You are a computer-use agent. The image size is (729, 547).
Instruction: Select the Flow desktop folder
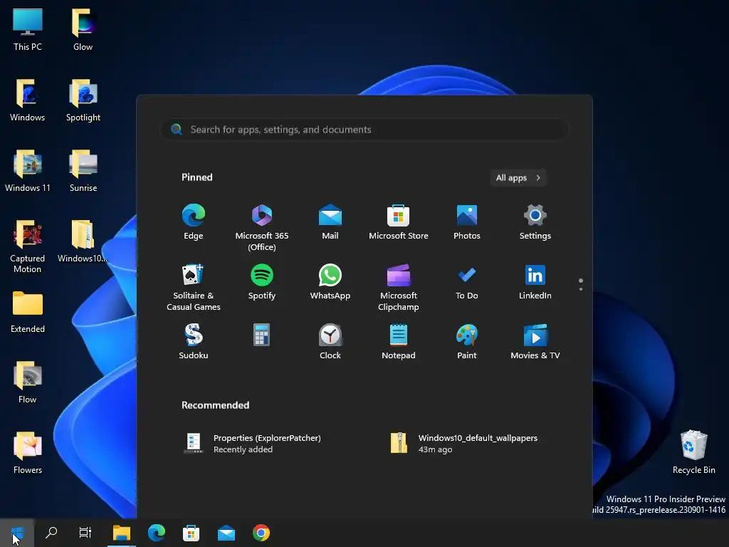point(28,382)
